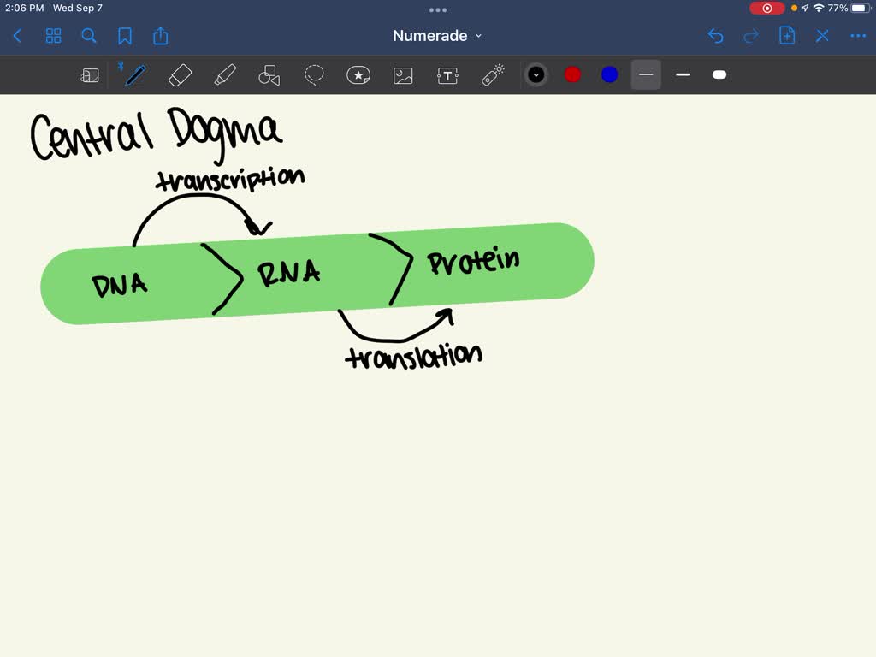
Task: Undo the last stroke
Action: (715, 36)
